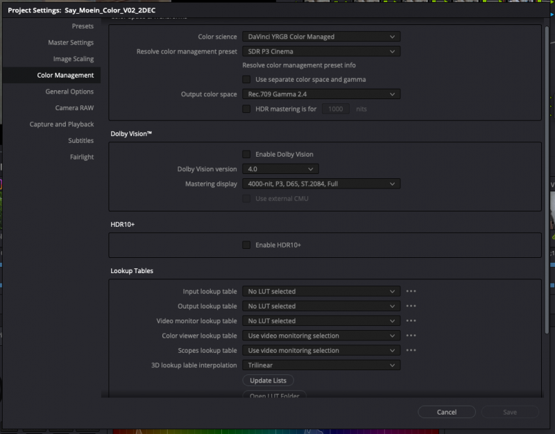The width and height of the screenshot is (555, 434).
Task: Expand the Output color space dropdown
Action: [321, 94]
